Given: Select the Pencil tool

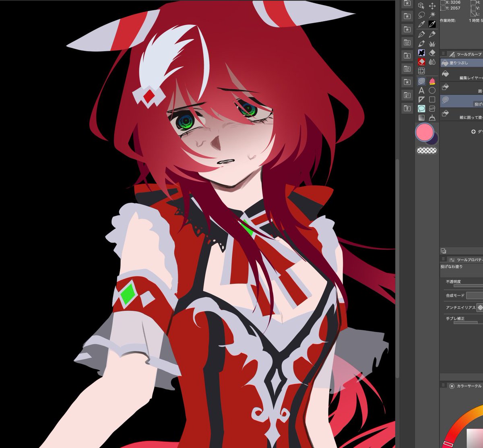Looking at the screenshot, I should click(x=432, y=34).
